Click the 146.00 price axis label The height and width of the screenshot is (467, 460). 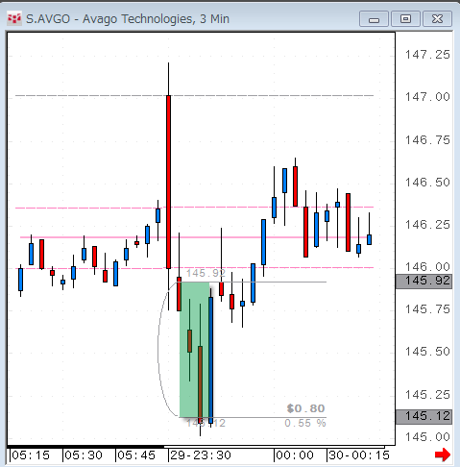tap(427, 266)
